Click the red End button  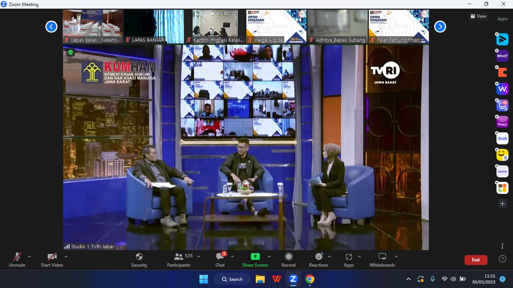coord(475,260)
